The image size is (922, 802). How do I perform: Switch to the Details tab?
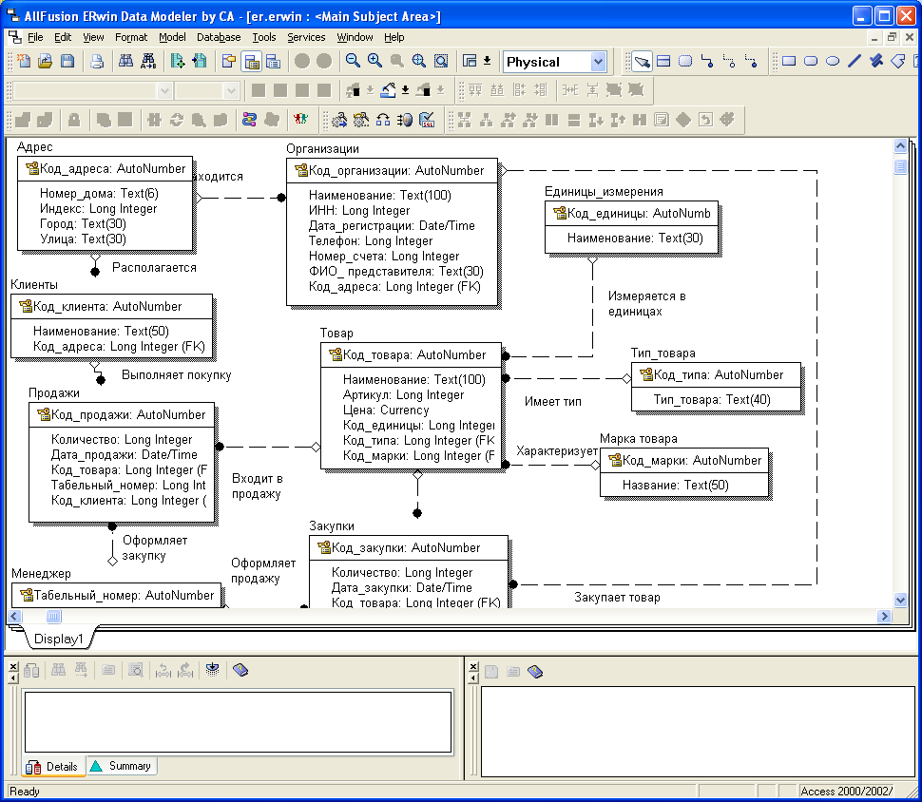[x=54, y=766]
